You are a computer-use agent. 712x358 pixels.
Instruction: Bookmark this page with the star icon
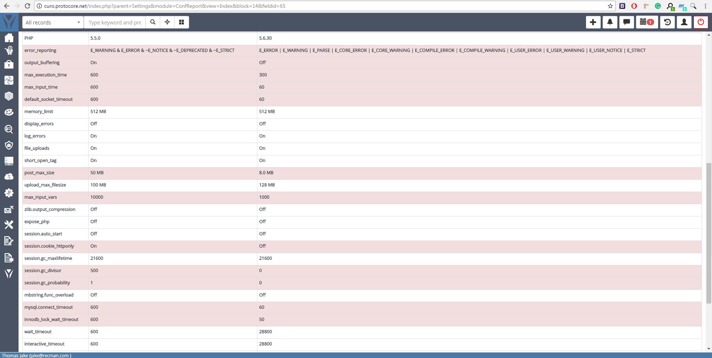coord(610,6)
